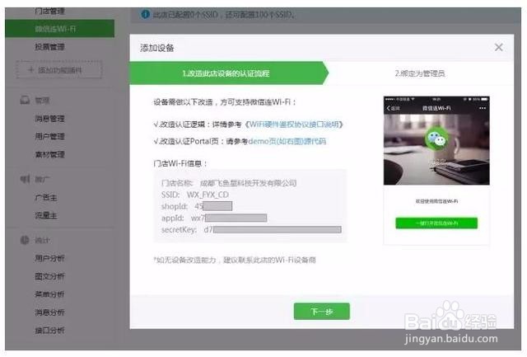Open 消息管理 in the sidebar
This screenshot has width=527, height=357.
[49, 119]
